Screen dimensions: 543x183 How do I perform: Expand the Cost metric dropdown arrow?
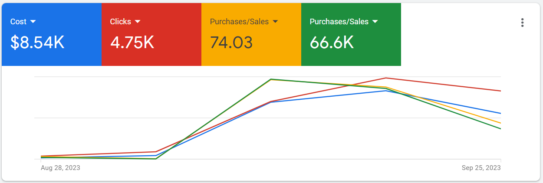point(33,22)
